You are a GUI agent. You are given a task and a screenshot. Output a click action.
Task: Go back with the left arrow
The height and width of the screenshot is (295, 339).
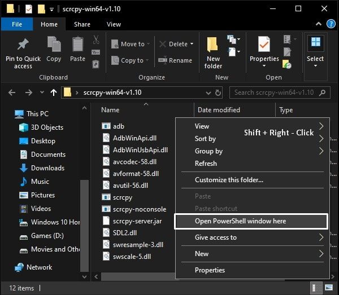12,93
